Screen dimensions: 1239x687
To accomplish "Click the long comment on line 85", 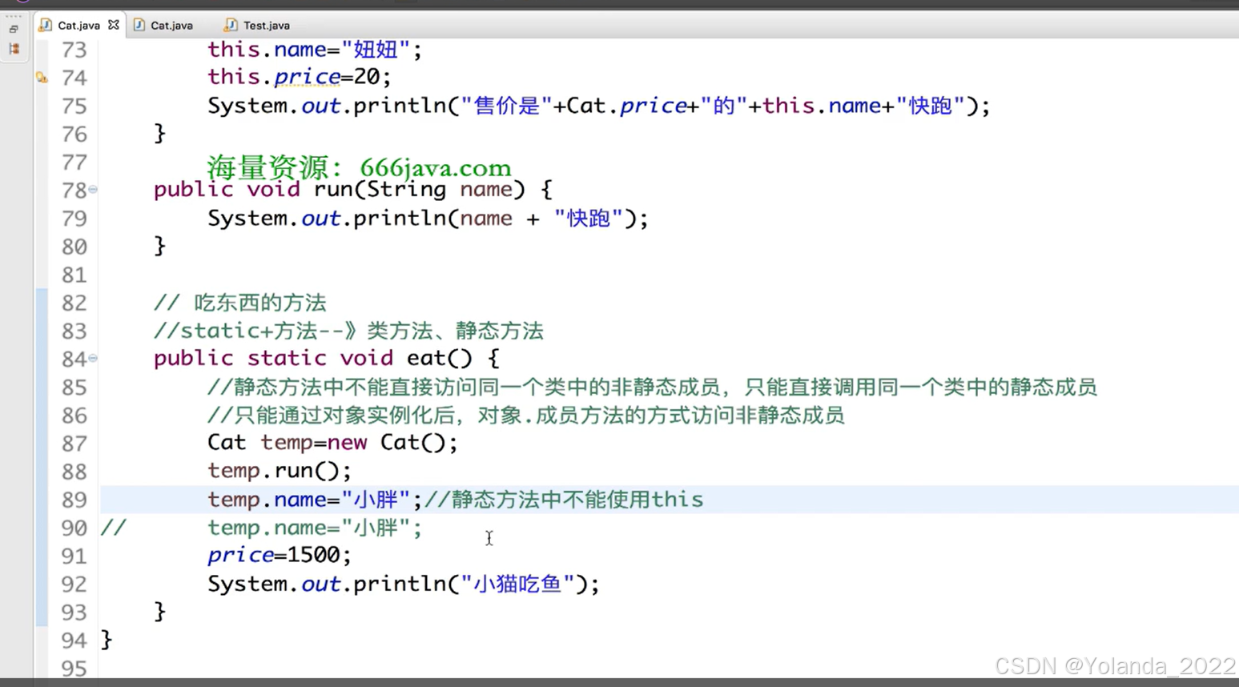I will pyautogui.click(x=652, y=388).
